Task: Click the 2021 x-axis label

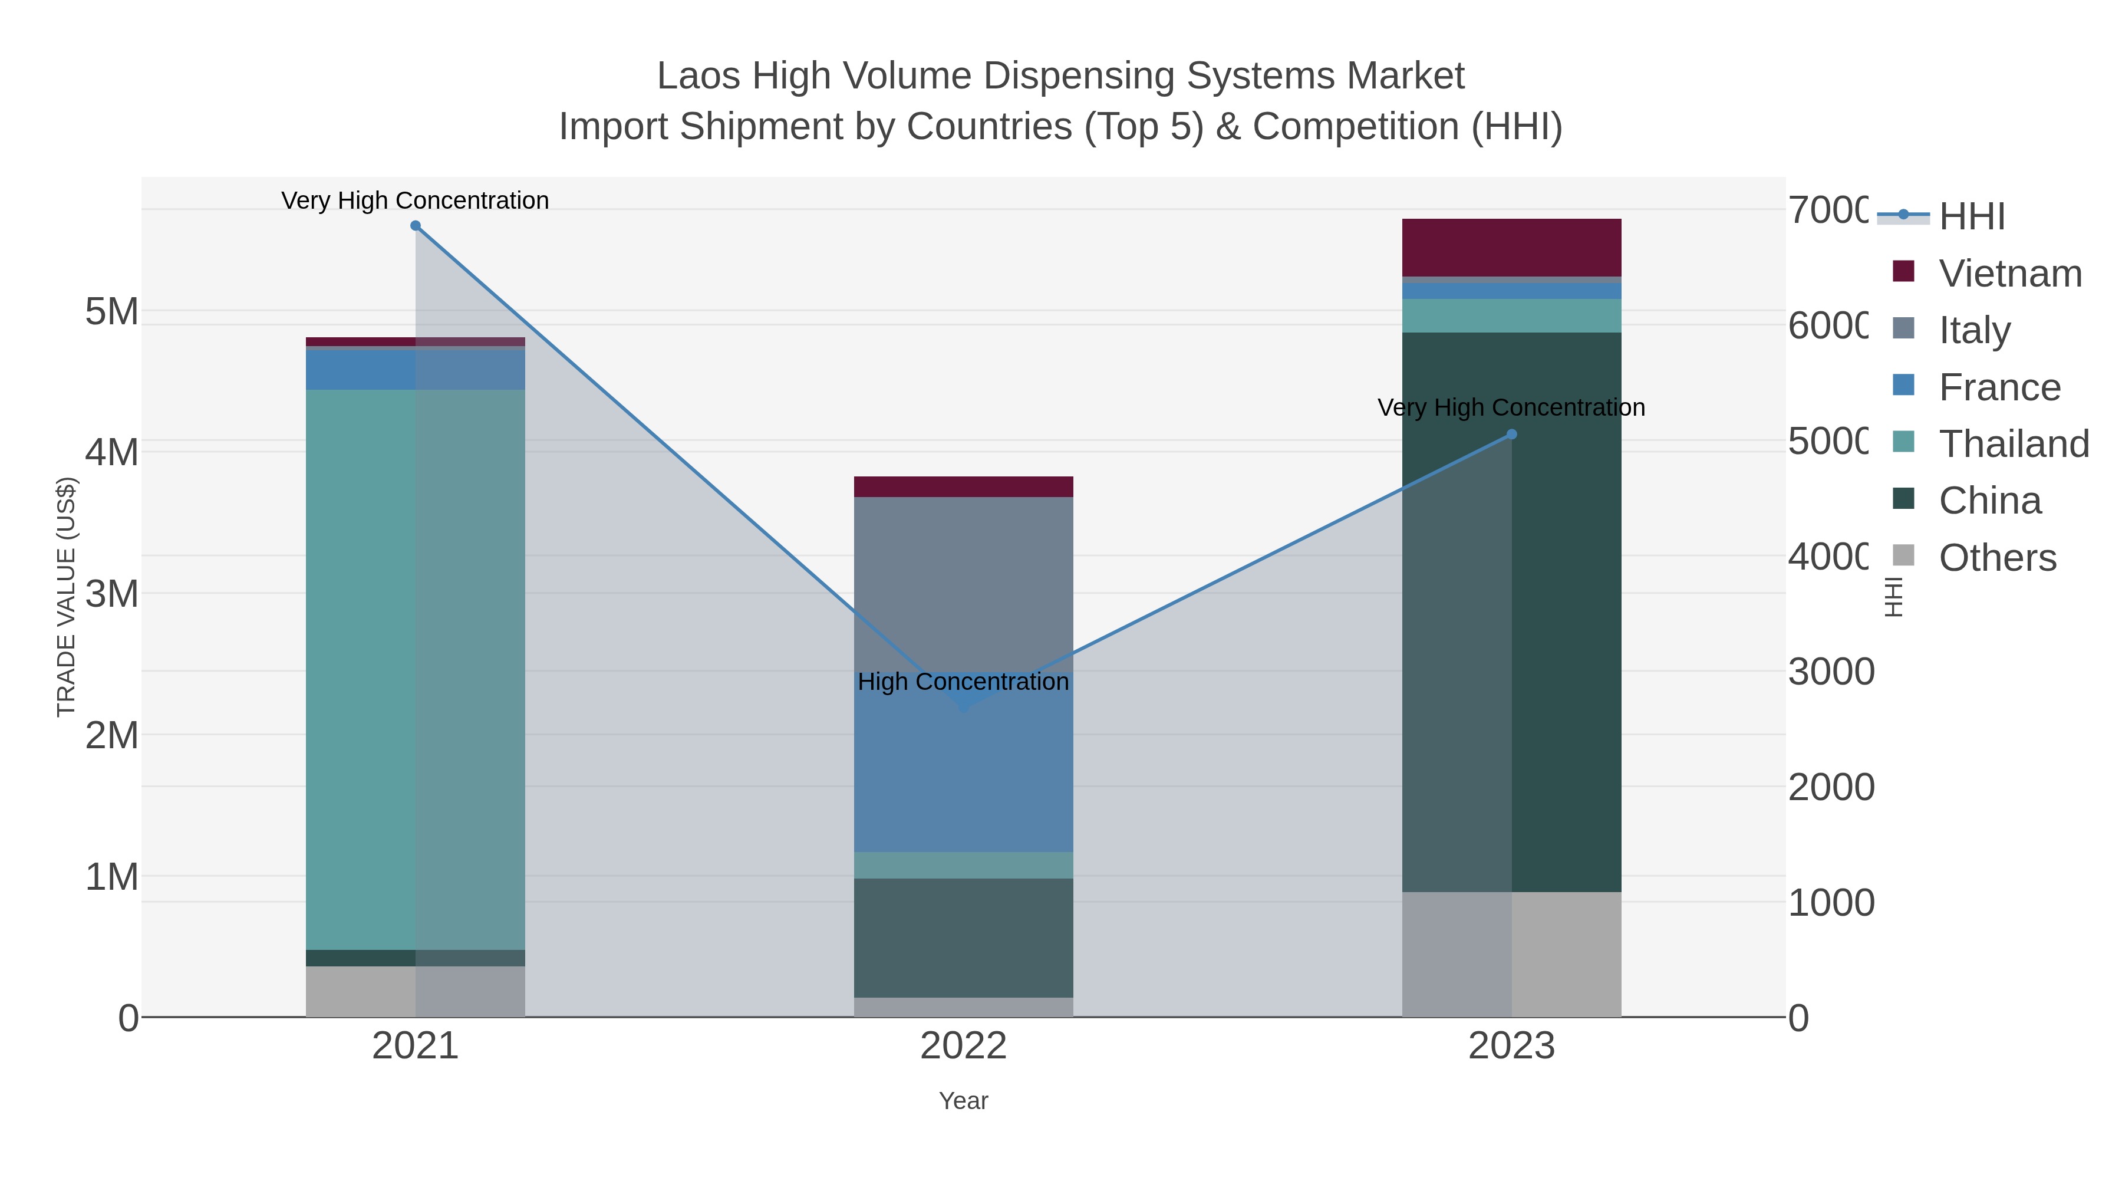Action: tap(415, 1047)
